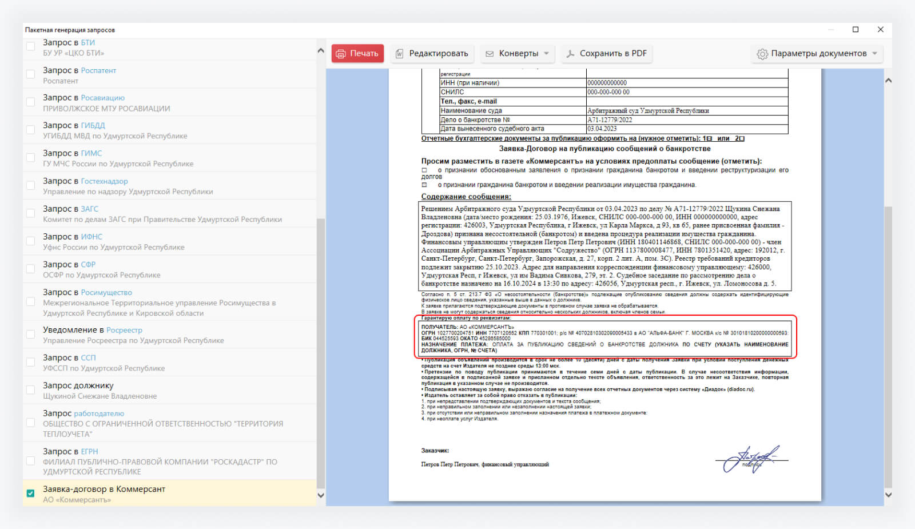Click the Редактировать button
The image size is (915, 529).
coord(432,54)
